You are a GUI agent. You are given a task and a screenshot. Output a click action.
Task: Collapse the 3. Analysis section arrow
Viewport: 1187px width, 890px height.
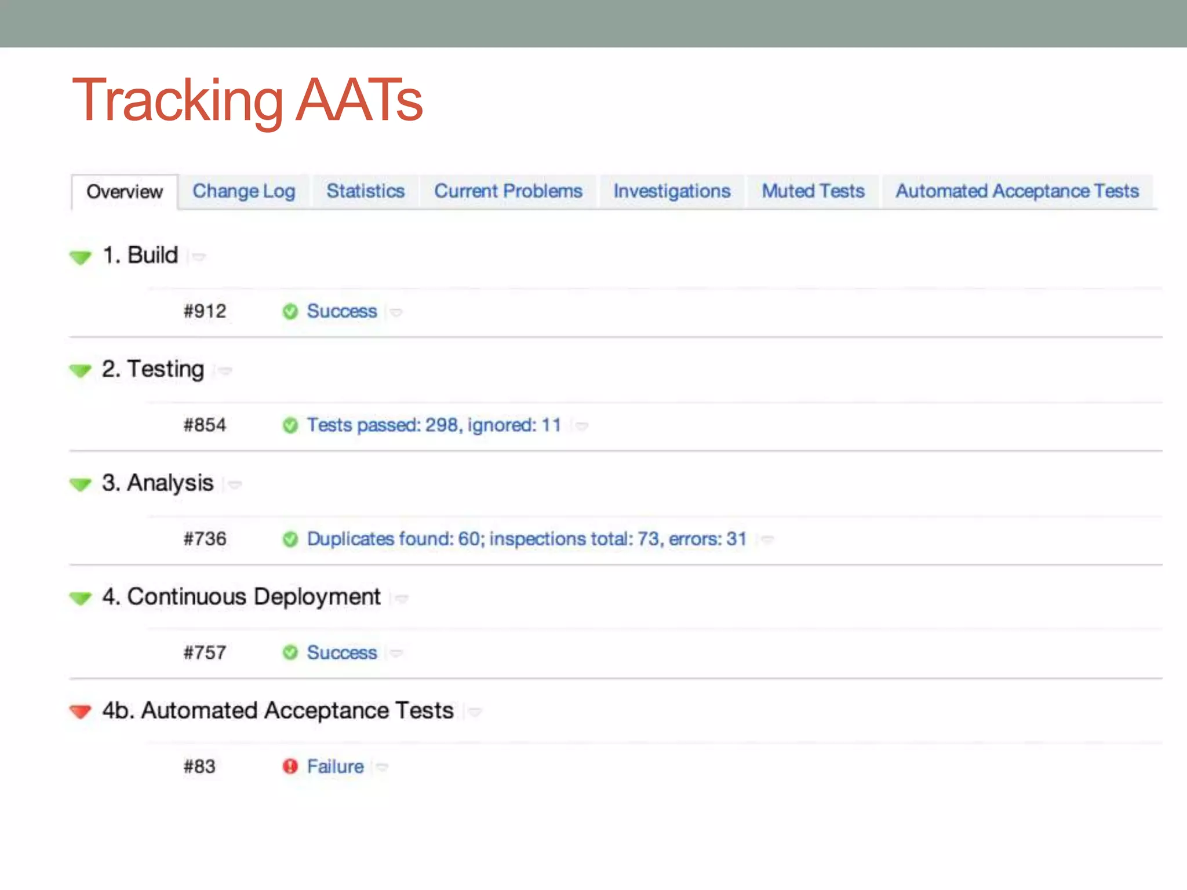(81, 484)
